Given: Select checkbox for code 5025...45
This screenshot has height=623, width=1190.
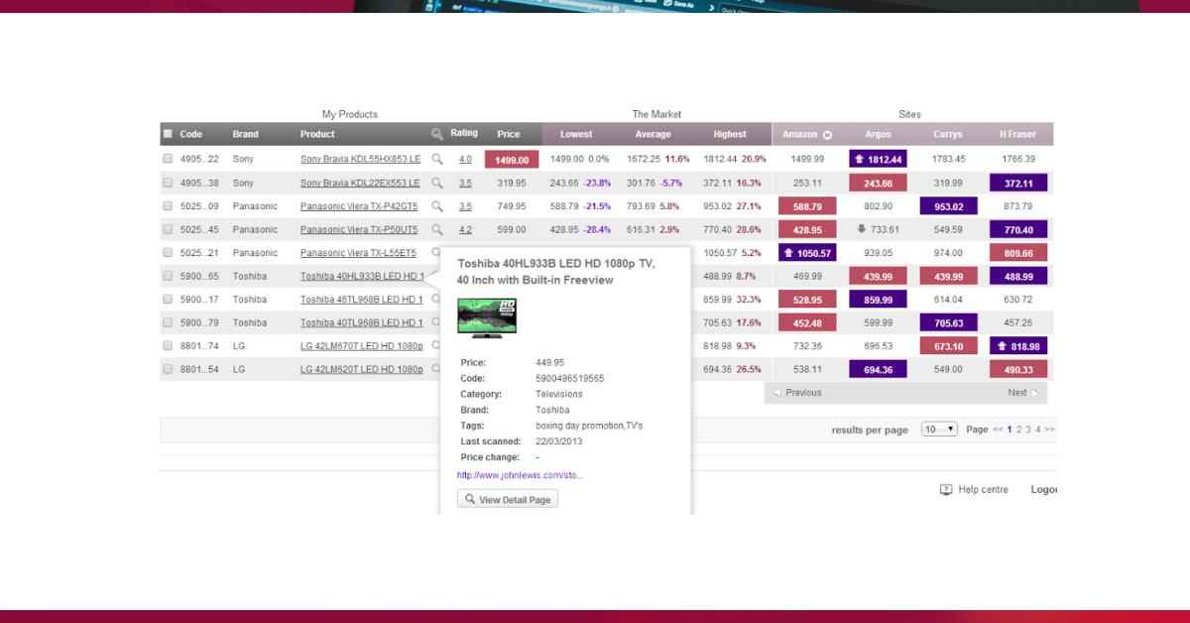Looking at the screenshot, I should click(168, 229).
